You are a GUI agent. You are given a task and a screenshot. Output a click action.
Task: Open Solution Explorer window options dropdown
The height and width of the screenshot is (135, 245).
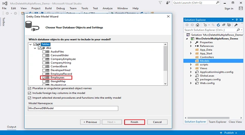(x=233, y=20)
